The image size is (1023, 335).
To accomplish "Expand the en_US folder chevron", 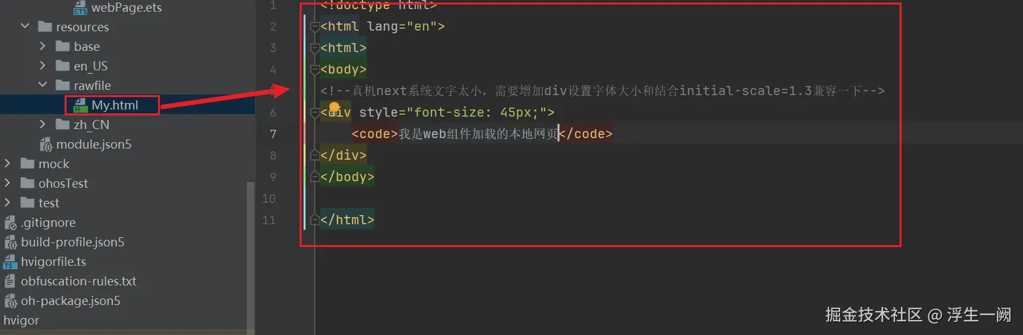I will 42,66.
